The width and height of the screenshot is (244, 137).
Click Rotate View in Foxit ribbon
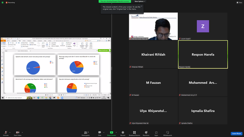[43, 45]
